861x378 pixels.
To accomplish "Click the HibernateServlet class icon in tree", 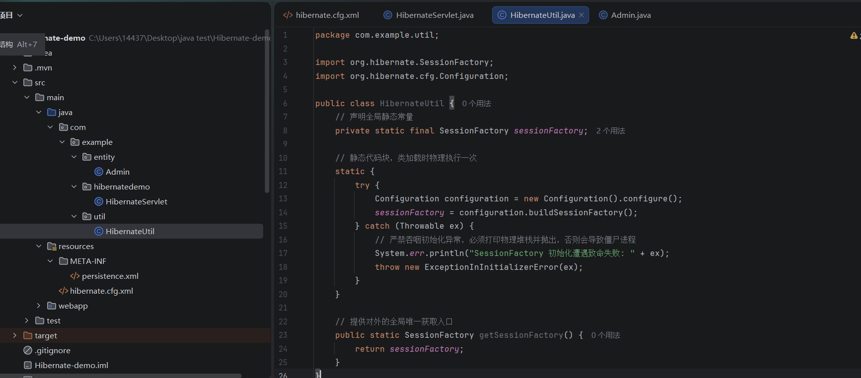I will click(x=99, y=201).
